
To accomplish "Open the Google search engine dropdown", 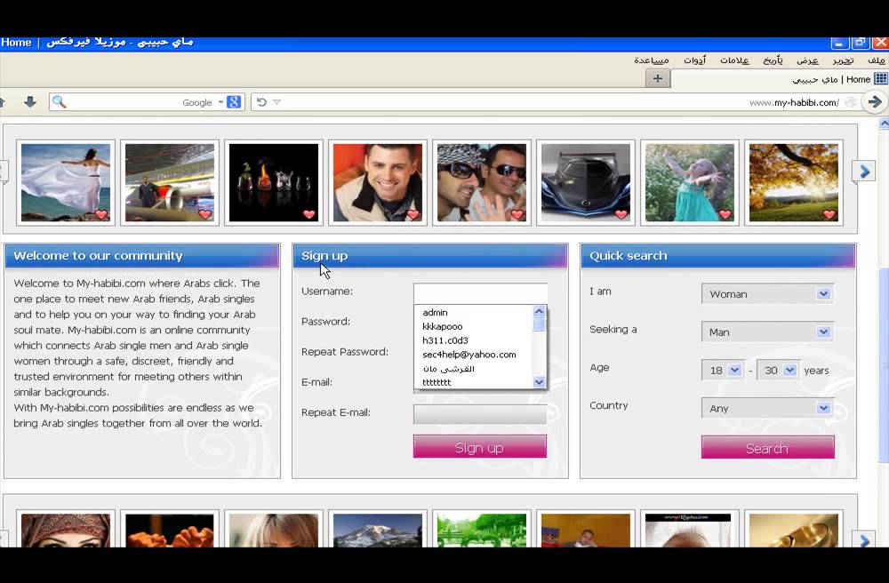I will [x=221, y=102].
